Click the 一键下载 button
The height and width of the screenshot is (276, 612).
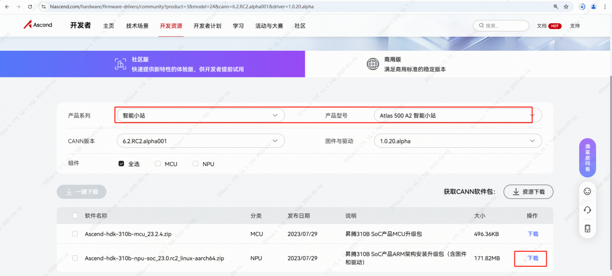[x=82, y=191]
